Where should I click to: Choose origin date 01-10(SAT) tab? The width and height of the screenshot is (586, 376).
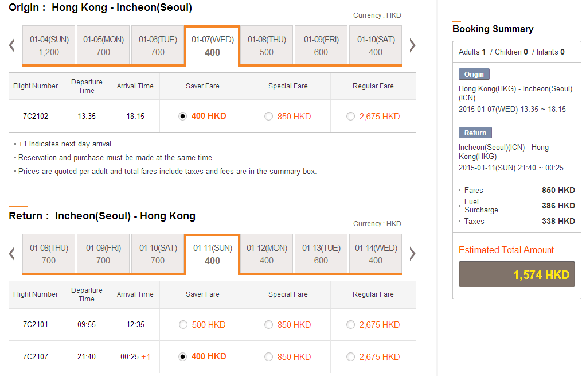pyautogui.click(x=376, y=45)
